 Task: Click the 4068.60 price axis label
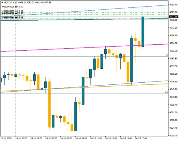click(173, 35)
